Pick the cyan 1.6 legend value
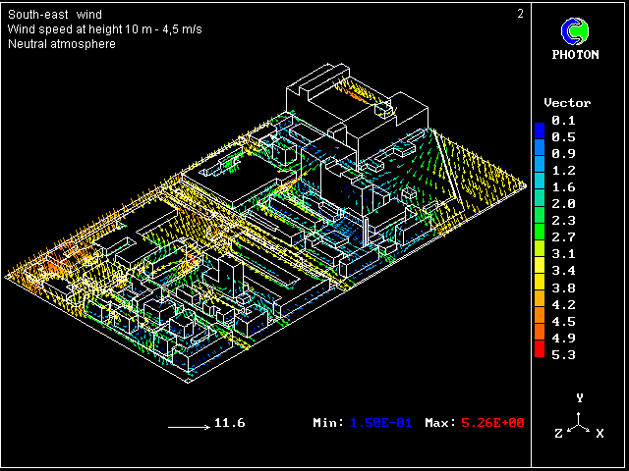Viewport: 629px width, 471px height. [x=564, y=186]
